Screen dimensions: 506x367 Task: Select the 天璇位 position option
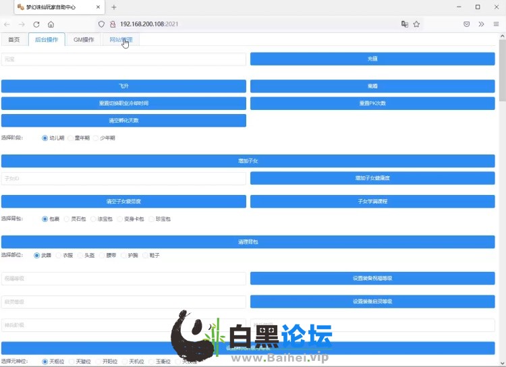coord(80,362)
